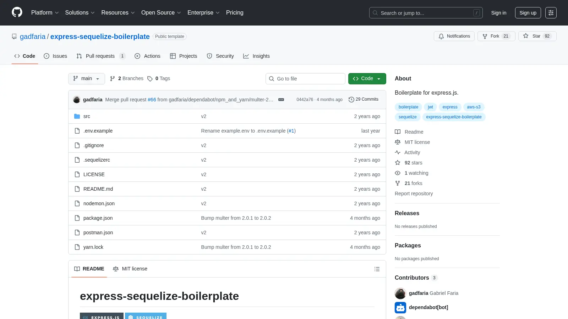568x319 pixels.
Task: Open the #1 issue link in .env.example row
Action: 291,131
